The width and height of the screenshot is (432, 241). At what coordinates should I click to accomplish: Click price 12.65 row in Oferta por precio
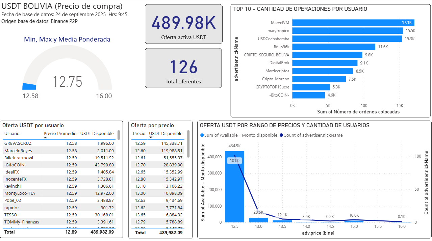point(158,172)
